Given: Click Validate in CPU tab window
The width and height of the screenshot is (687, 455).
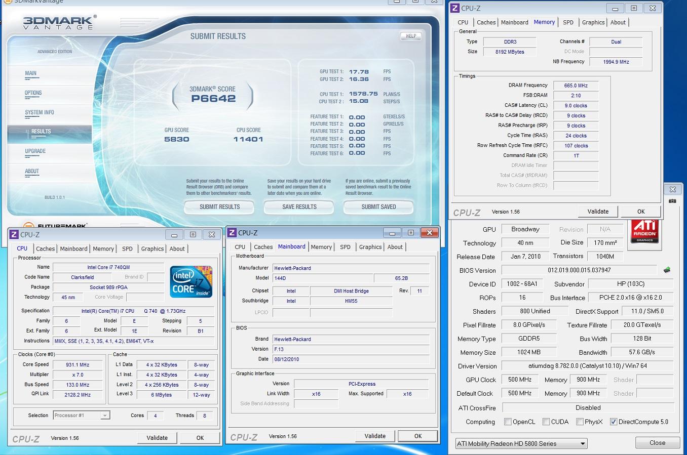Looking at the screenshot, I should click(157, 438).
